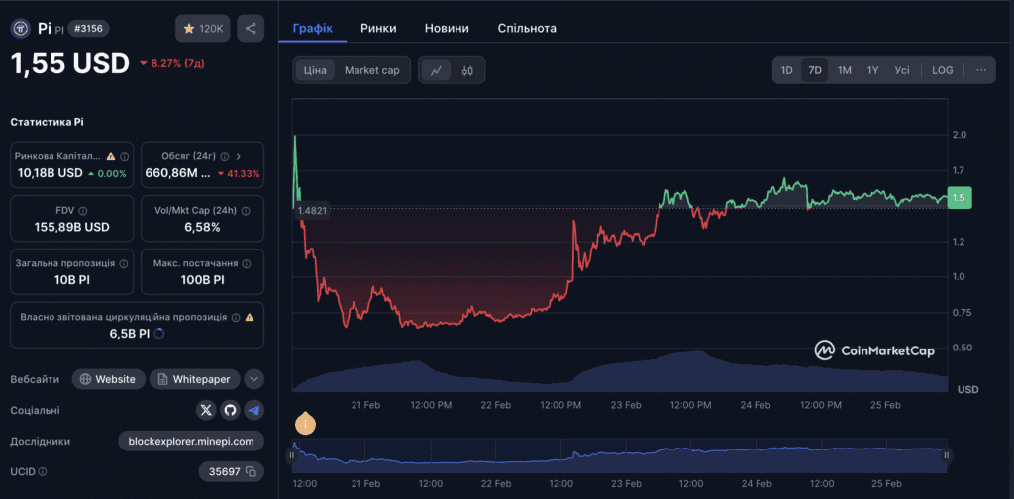Open the info icon beside Загальна пропозиція

[x=124, y=263]
